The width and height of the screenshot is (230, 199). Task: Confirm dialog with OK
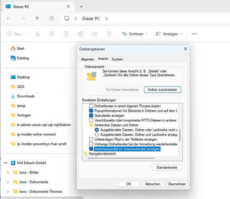pos(129,184)
